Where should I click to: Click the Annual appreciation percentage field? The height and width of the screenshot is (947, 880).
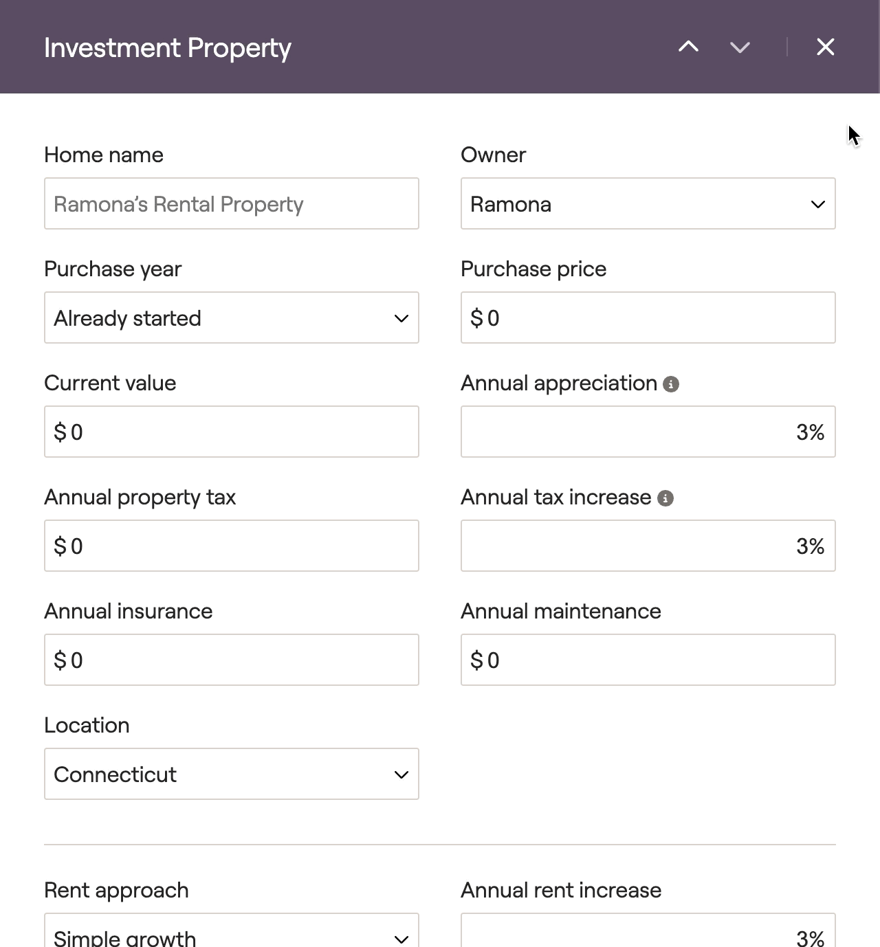click(x=648, y=432)
